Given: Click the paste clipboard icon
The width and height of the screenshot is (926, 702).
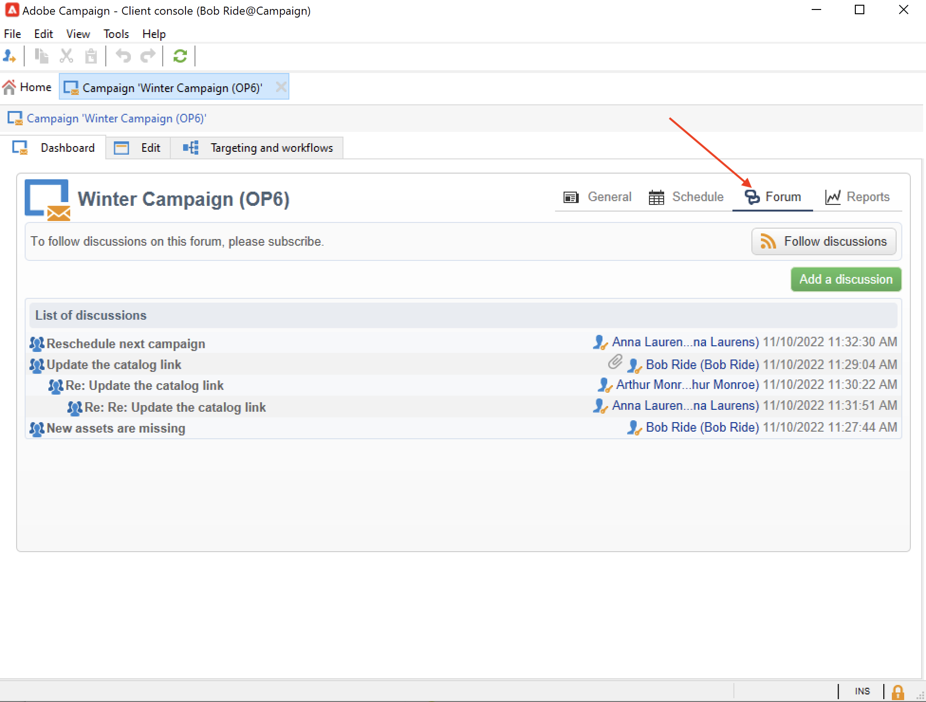Looking at the screenshot, I should click(91, 56).
